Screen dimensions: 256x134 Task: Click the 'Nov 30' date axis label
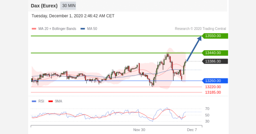(x=139, y=130)
